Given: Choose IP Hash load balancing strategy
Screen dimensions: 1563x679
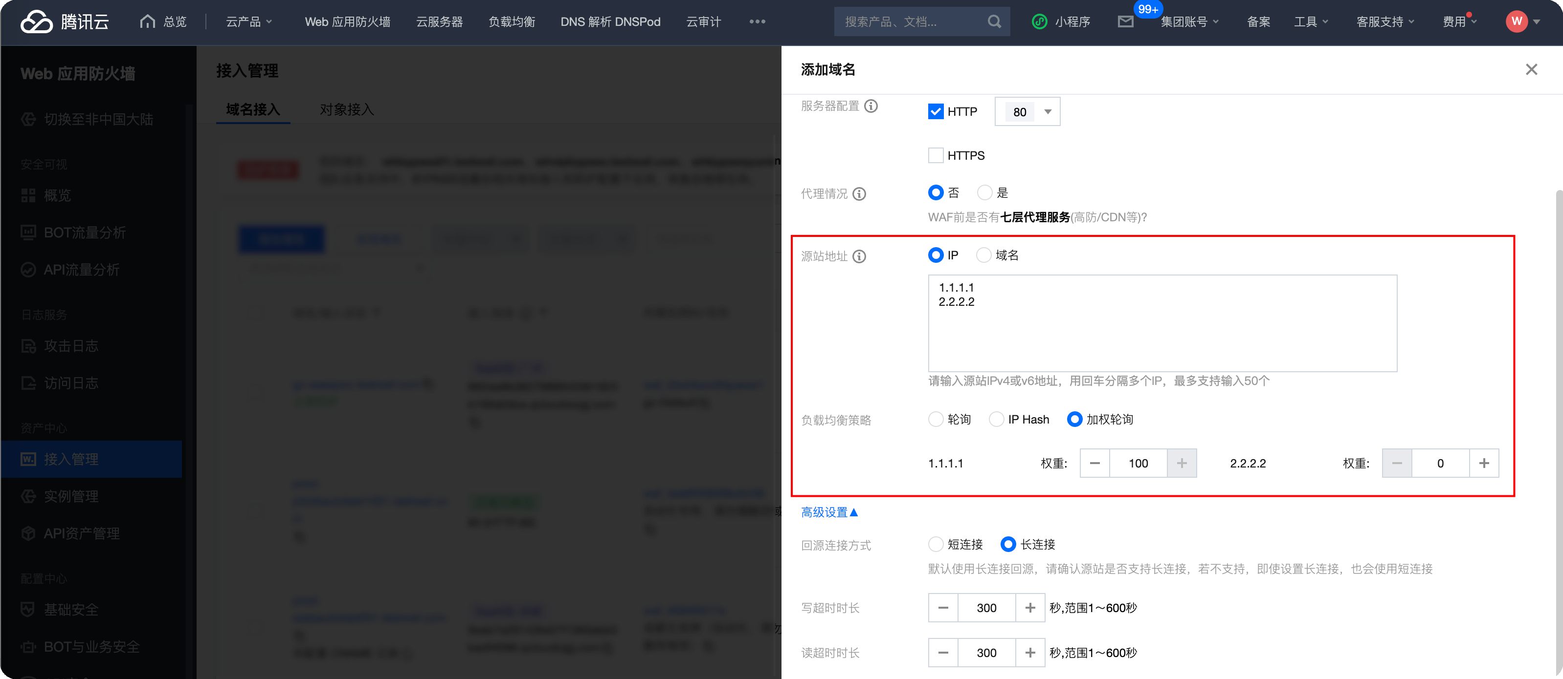Looking at the screenshot, I should tap(996, 420).
